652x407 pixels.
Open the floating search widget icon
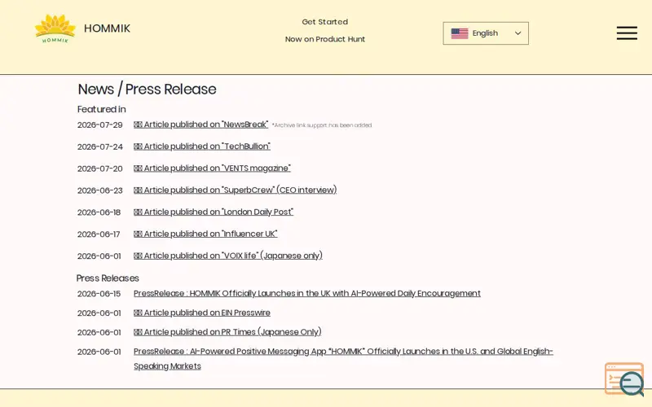tap(624, 379)
